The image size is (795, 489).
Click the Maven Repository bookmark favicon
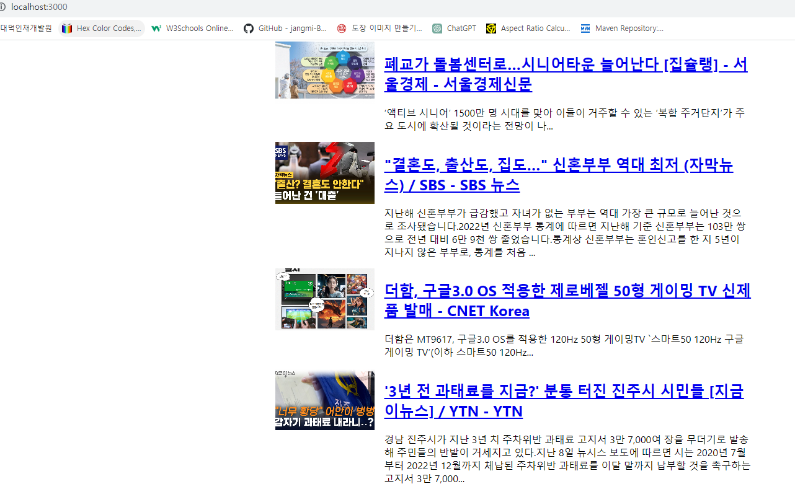(585, 29)
